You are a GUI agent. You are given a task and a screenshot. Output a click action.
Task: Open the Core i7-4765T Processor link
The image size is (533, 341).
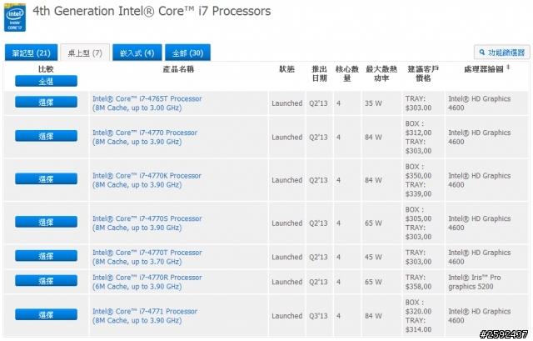point(147,103)
